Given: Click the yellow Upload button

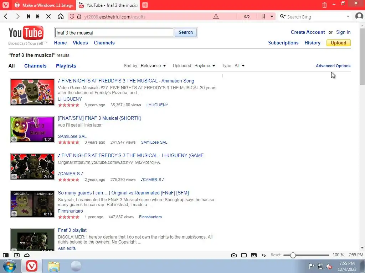Looking at the screenshot, I should [x=339, y=43].
